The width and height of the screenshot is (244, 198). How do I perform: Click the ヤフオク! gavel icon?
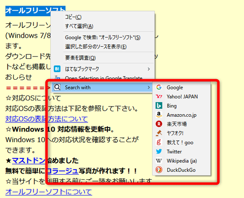coord(159,133)
